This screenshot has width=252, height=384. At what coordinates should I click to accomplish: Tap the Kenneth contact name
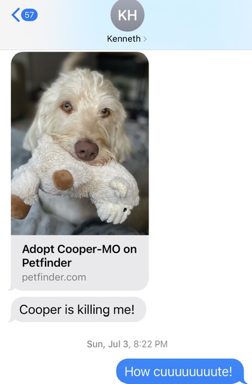(x=124, y=38)
